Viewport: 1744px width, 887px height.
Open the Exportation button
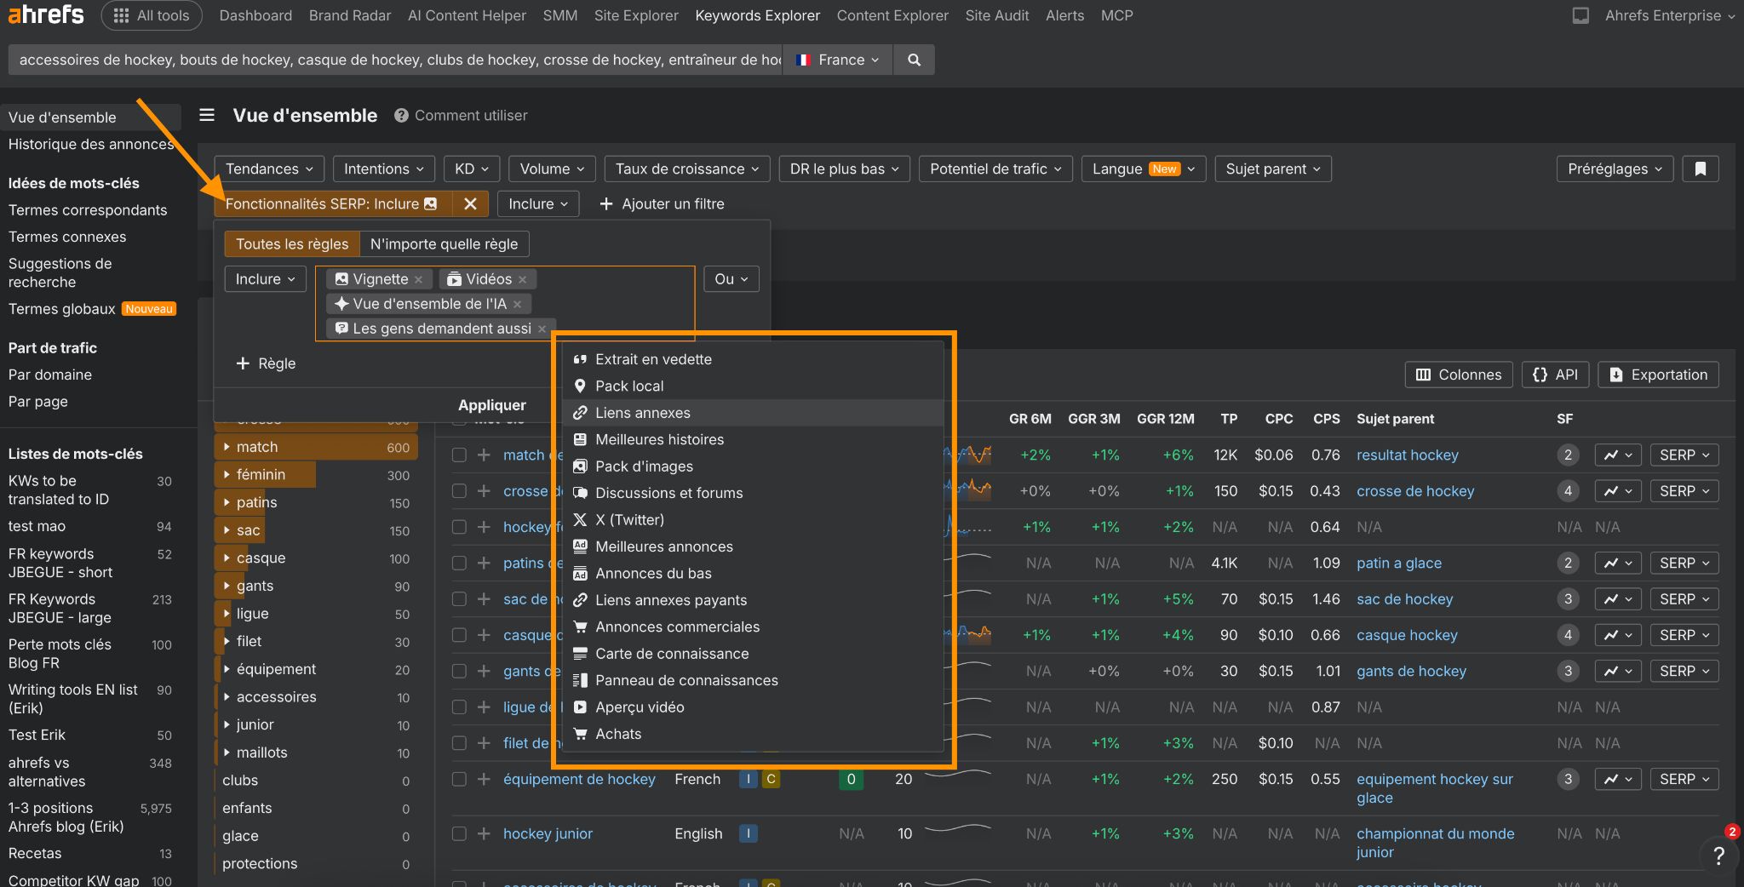point(1658,375)
